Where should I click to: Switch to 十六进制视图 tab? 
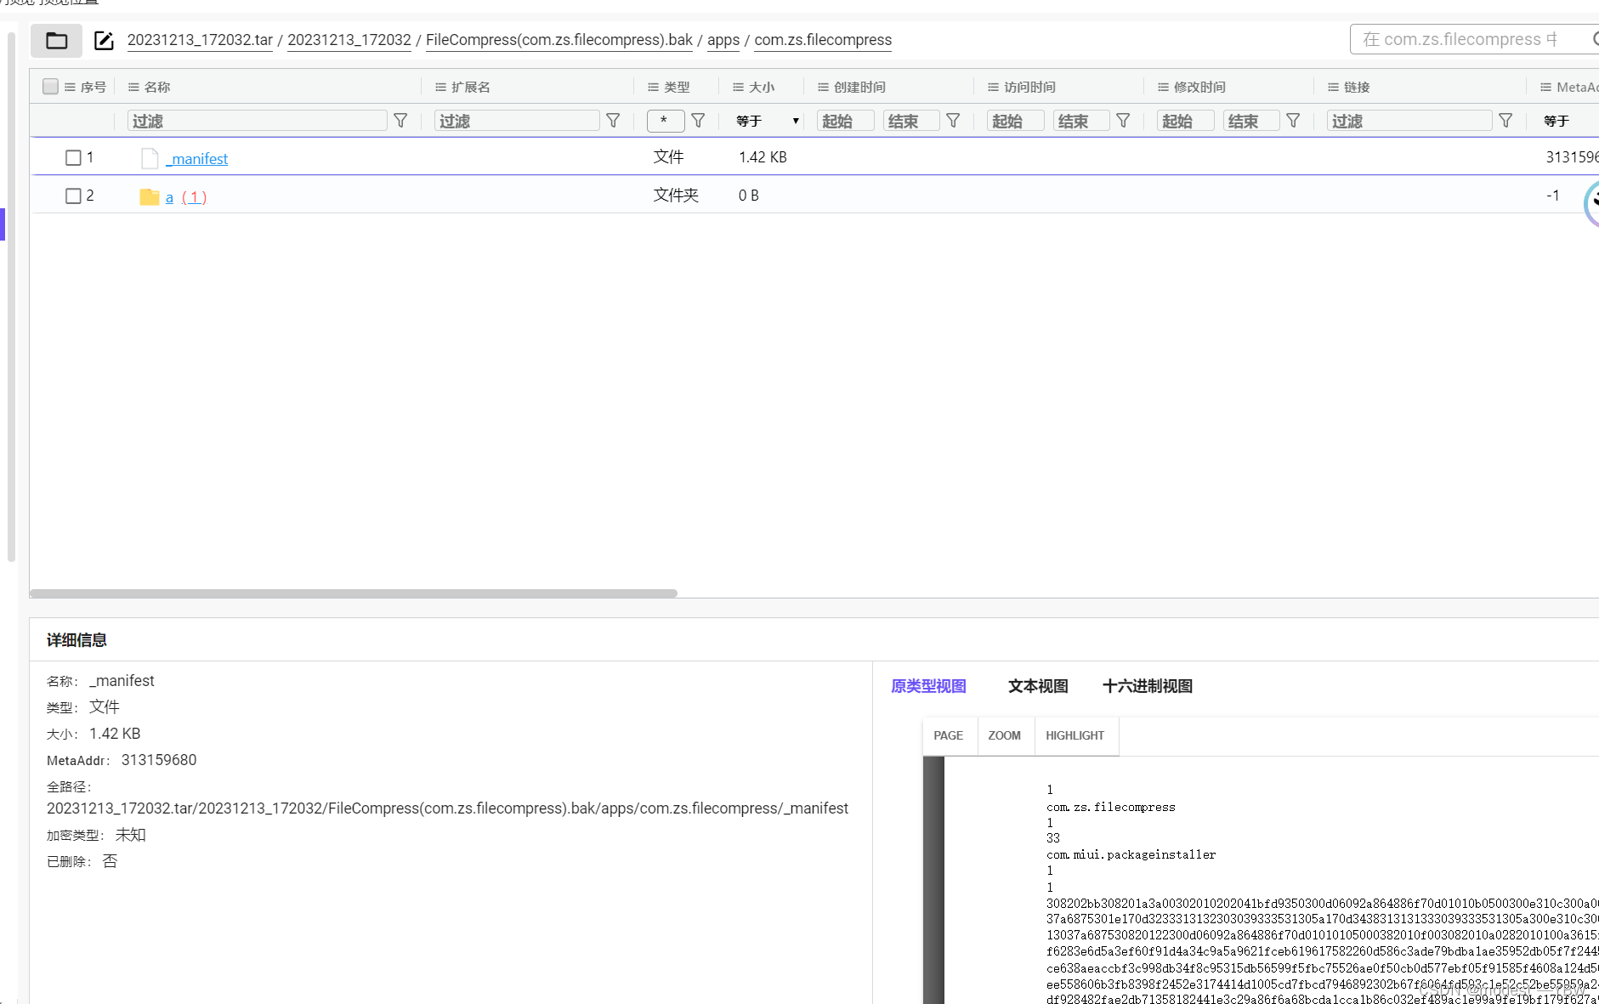pos(1148,686)
